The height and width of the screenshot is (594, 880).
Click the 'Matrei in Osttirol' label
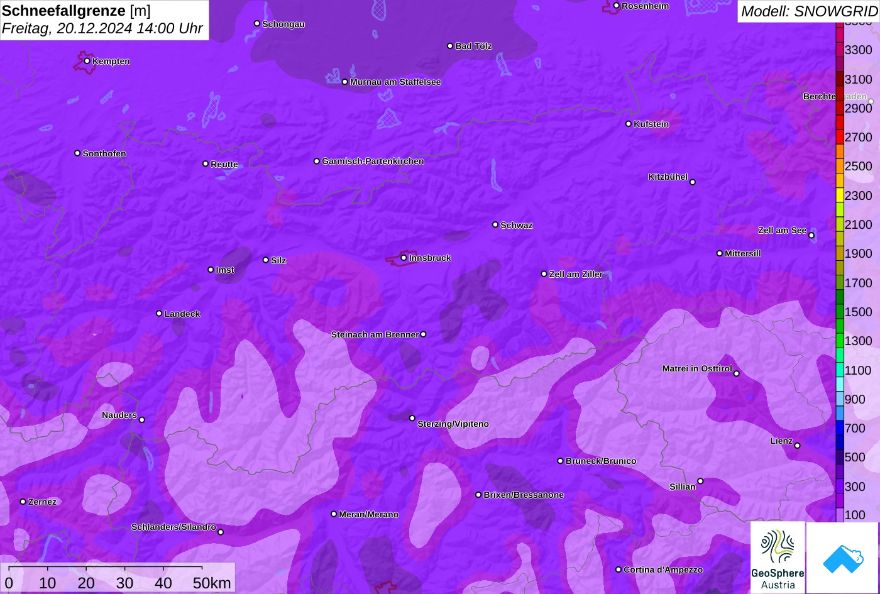pyautogui.click(x=697, y=368)
